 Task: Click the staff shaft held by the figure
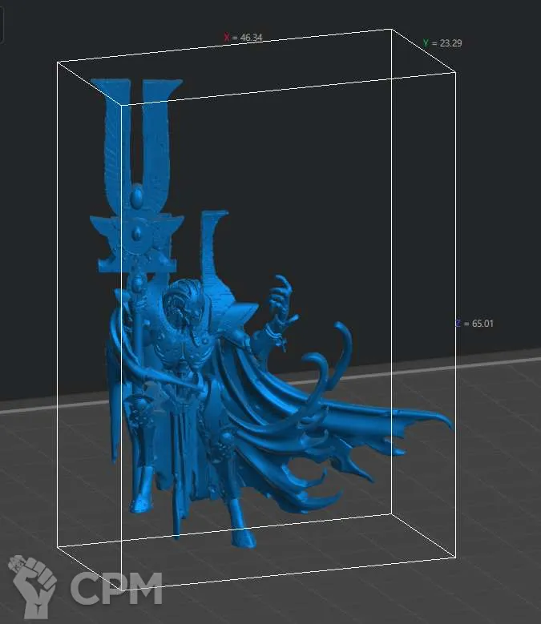point(139,336)
